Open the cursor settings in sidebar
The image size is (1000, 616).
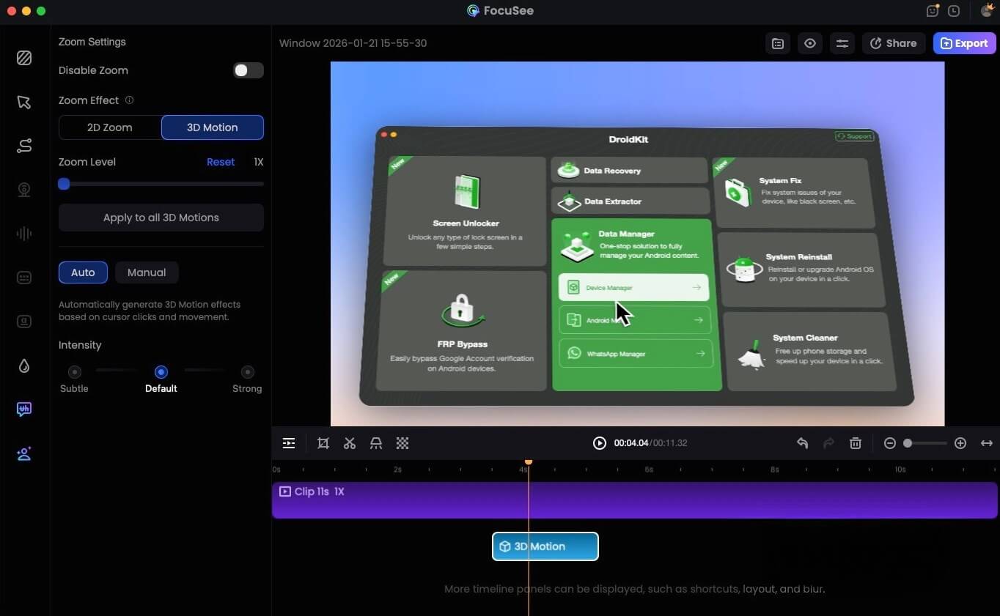[x=24, y=102]
